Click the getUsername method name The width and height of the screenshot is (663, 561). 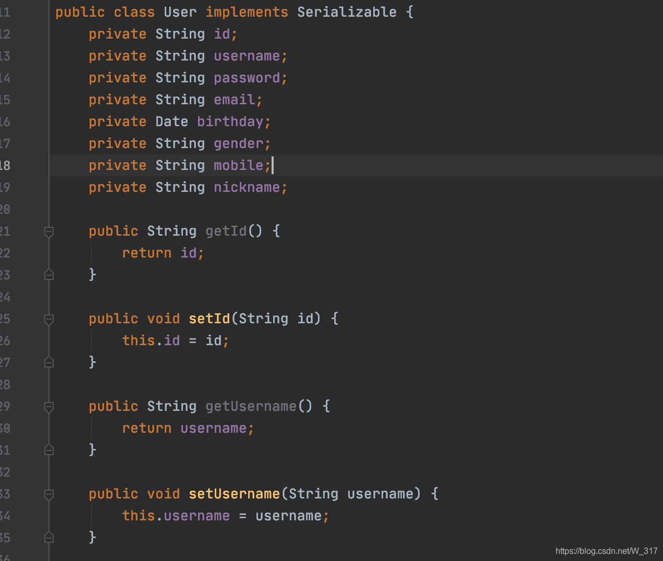click(x=251, y=406)
